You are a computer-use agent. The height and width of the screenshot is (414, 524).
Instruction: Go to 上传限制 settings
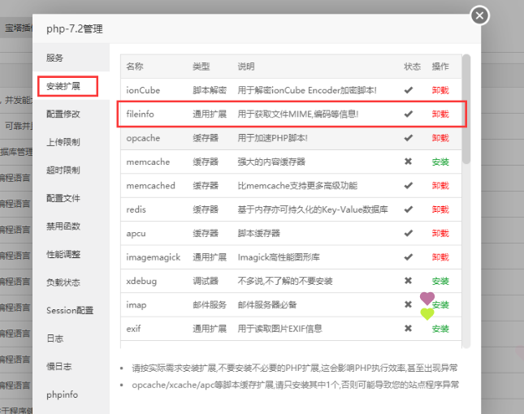click(63, 142)
